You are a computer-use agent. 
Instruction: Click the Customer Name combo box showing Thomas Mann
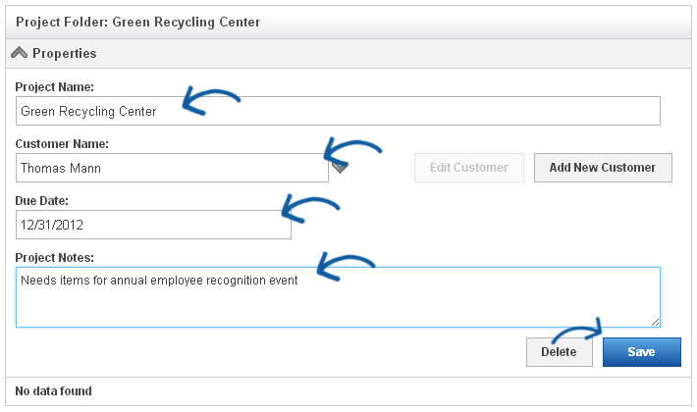[x=172, y=168]
